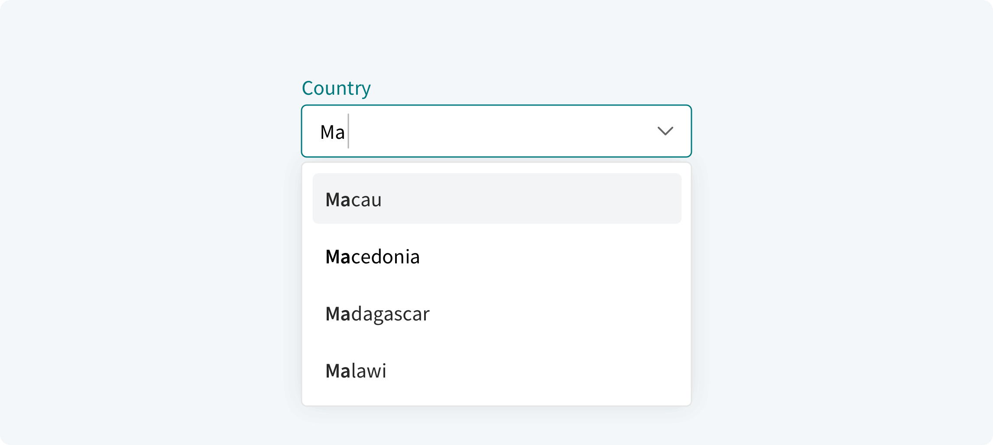Click the highlighted Macau option row

pos(497,198)
